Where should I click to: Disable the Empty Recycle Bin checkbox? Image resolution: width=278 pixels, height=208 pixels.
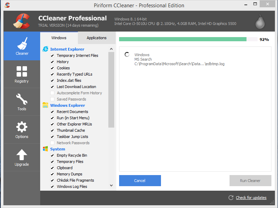(x=52, y=155)
